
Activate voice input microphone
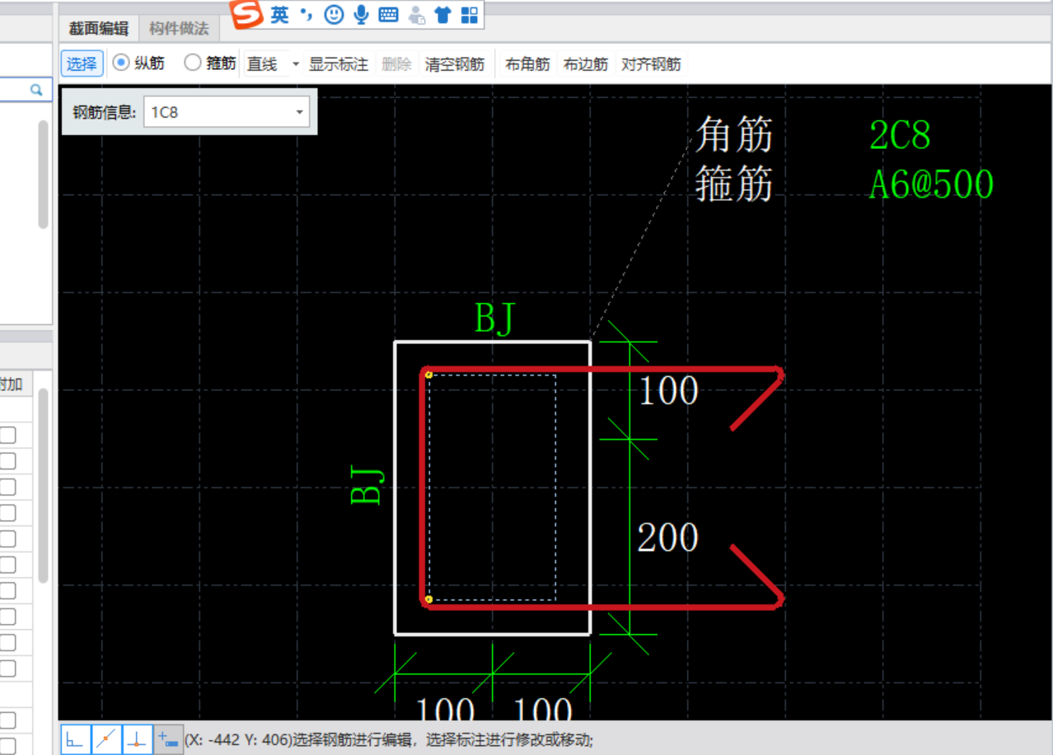[x=361, y=15]
